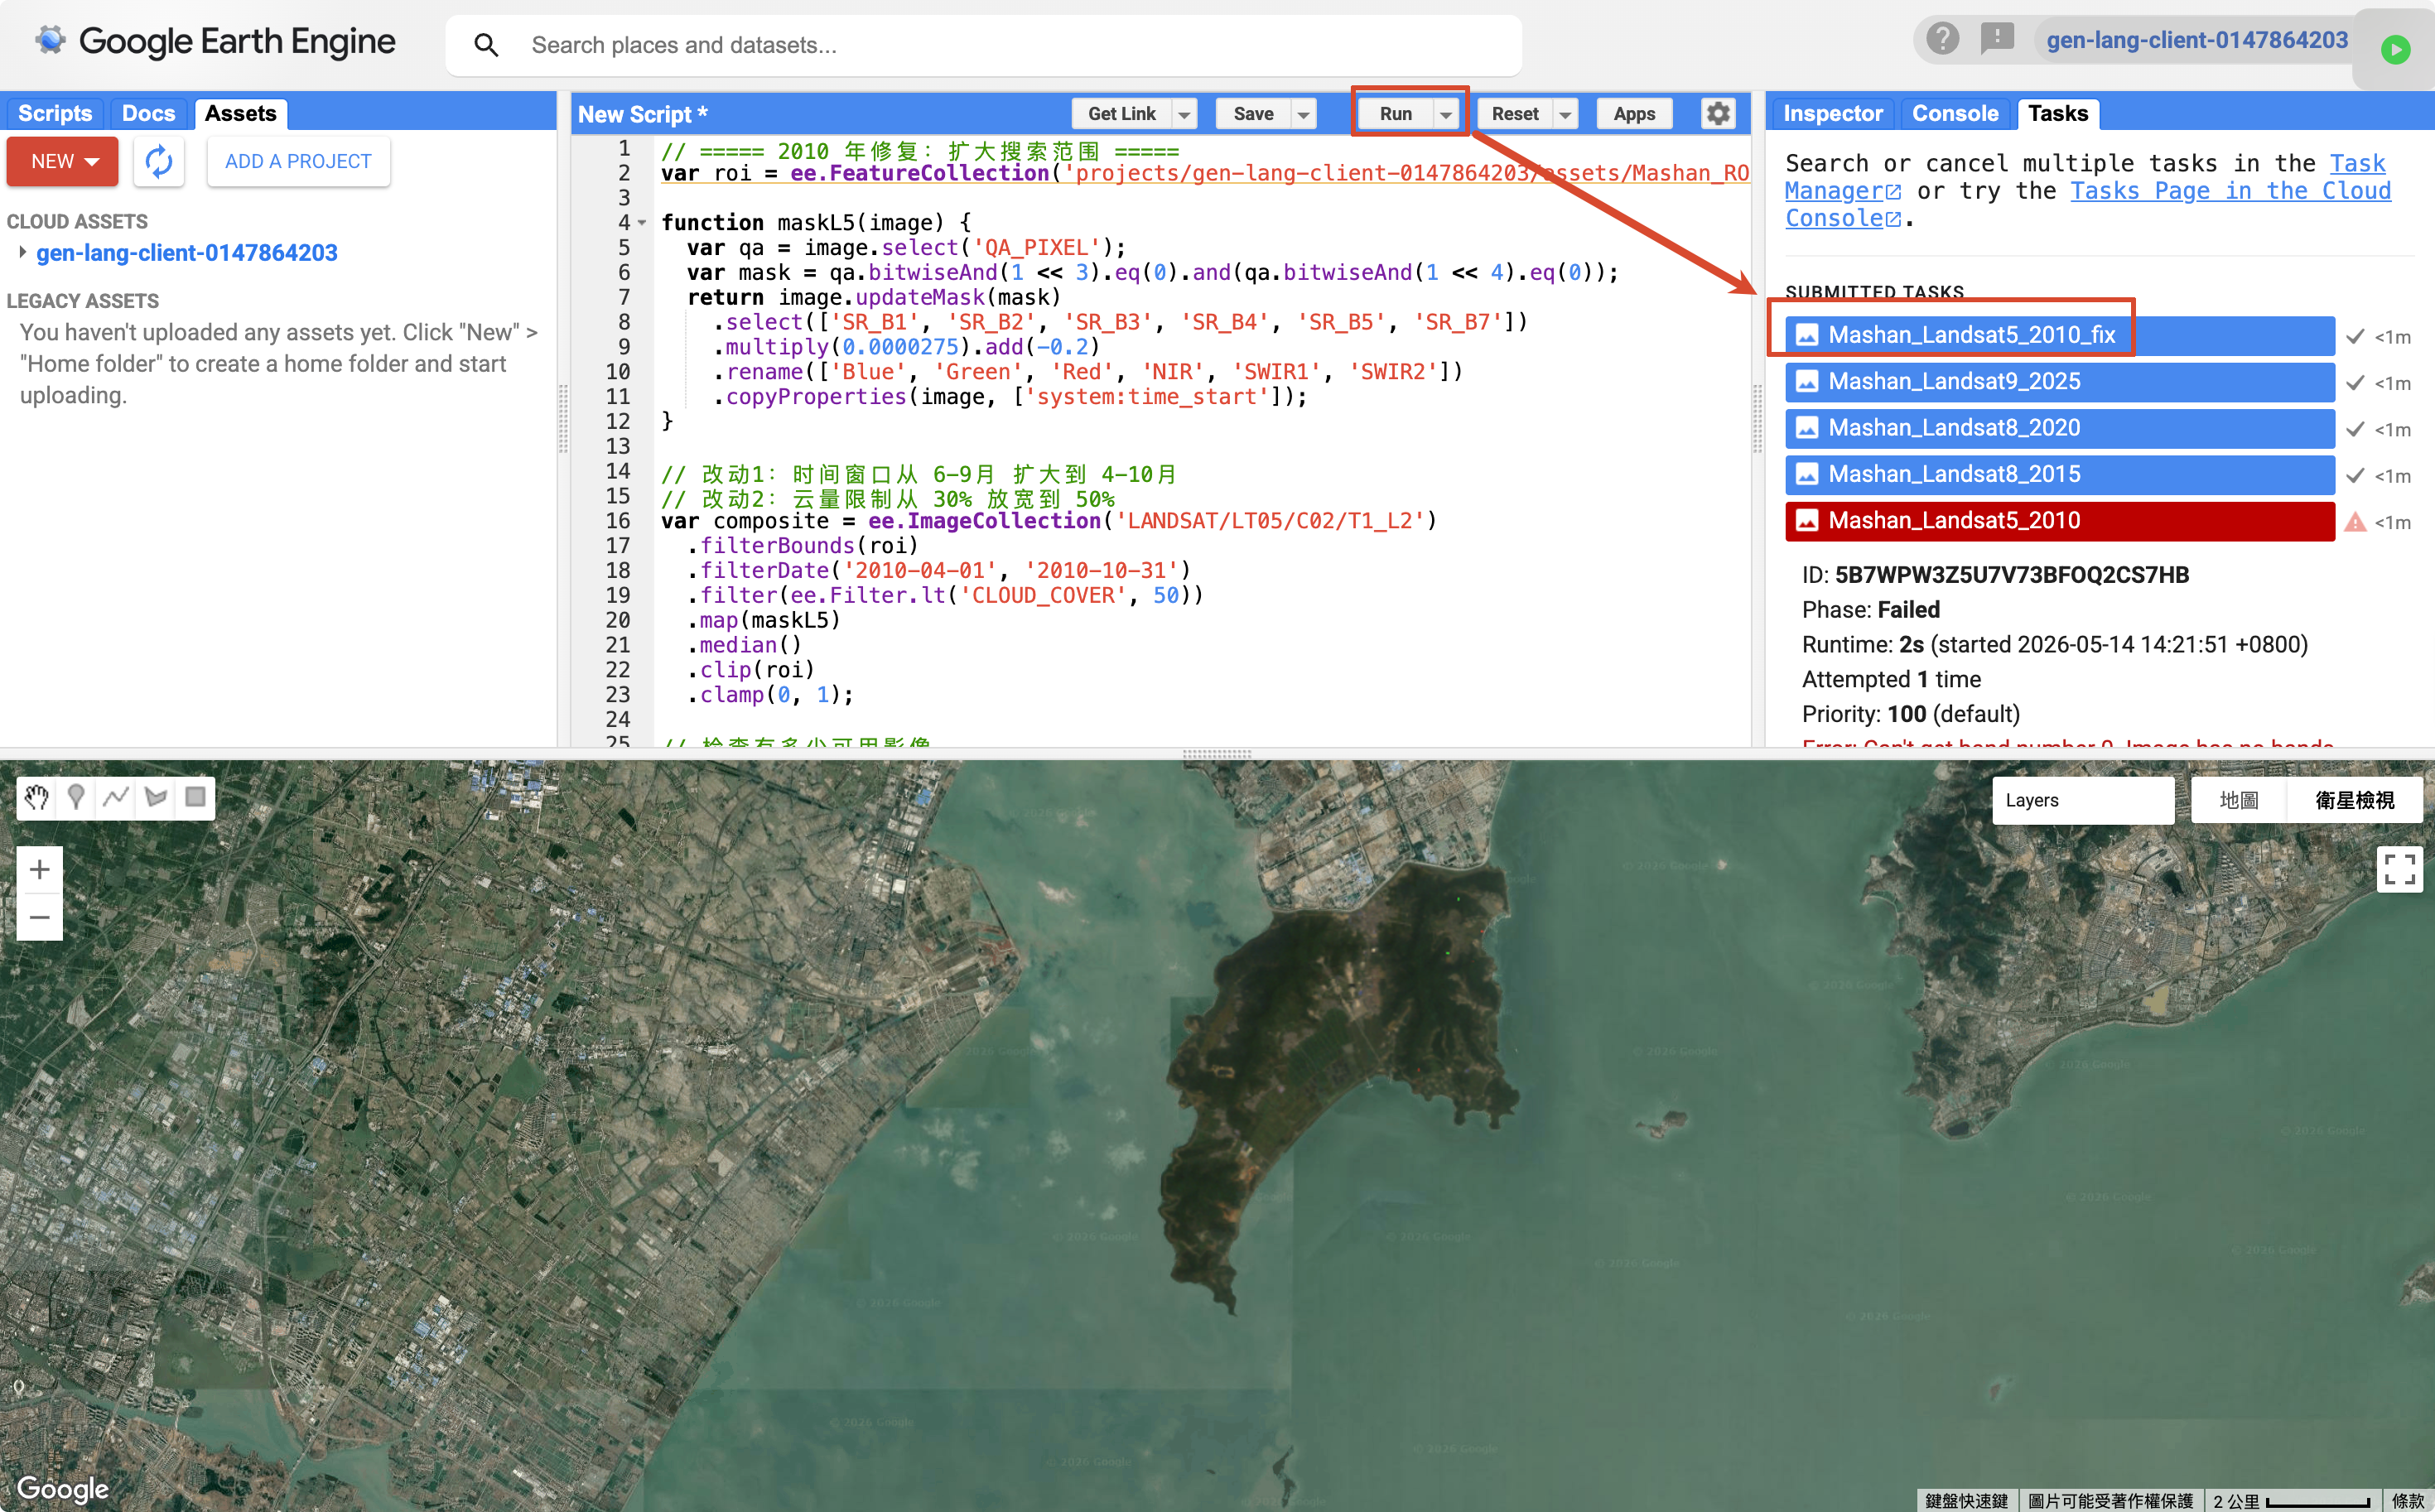Image resolution: width=2435 pixels, height=1512 pixels.
Task: Choose the draw line tool
Action: point(116,797)
